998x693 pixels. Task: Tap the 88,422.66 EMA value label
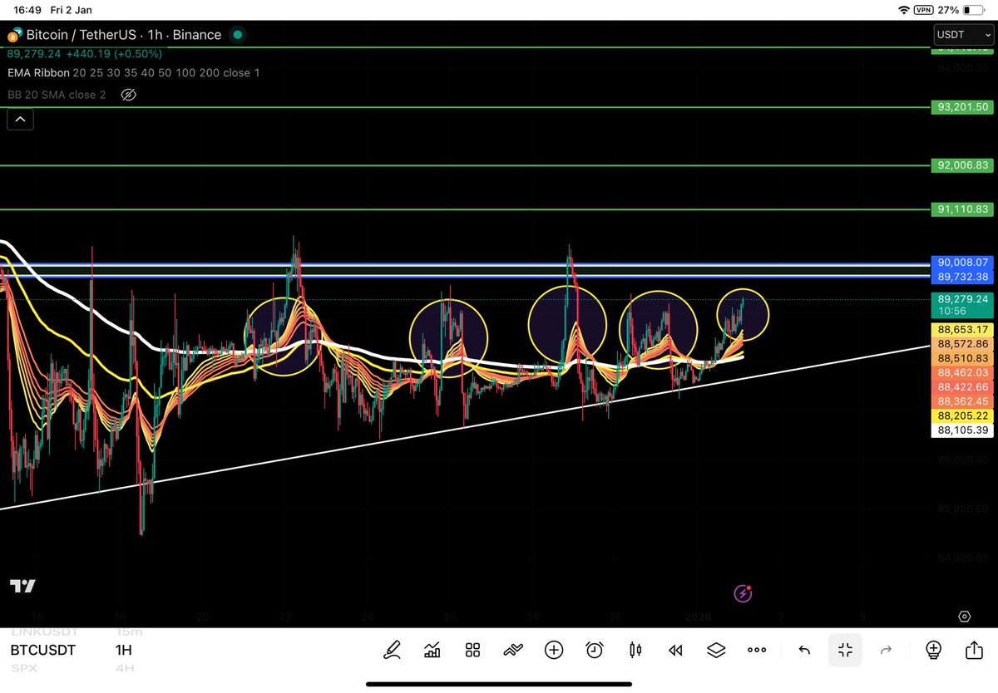pyautogui.click(x=963, y=386)
